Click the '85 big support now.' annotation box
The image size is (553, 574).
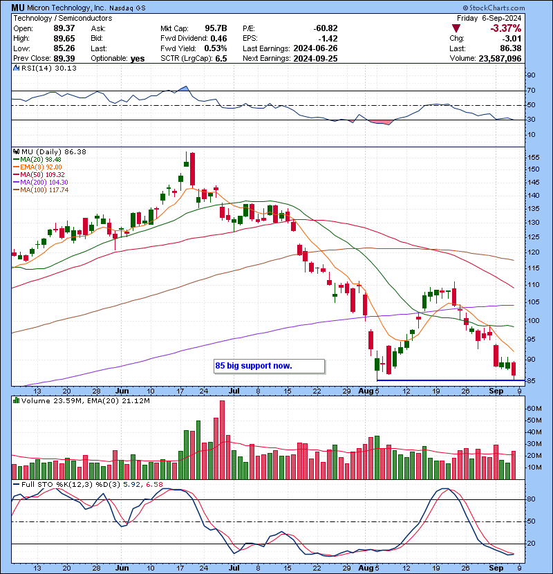pos(269,366)
